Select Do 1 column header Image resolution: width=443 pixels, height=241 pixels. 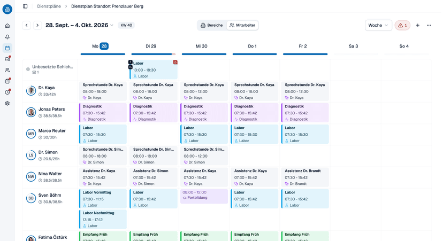tap(253, 46)
